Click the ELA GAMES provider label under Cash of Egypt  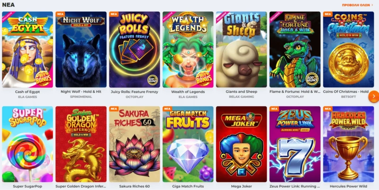pyautogui.click(x=27, y=97)
